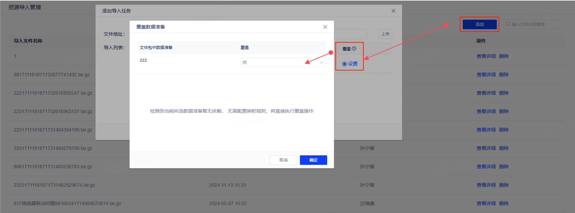Click the help icon beside 覆盖 header
This screenshot has height=213, width=575.
[354, 49]
